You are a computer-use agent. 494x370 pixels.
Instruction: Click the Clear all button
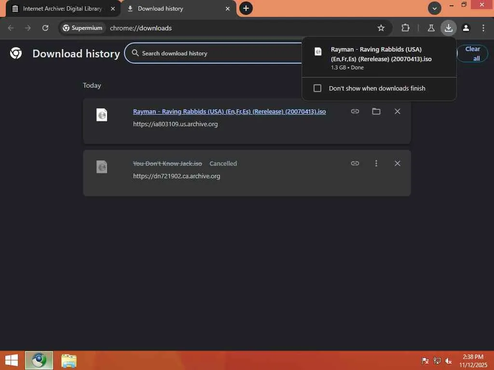[x=472, y=53]
